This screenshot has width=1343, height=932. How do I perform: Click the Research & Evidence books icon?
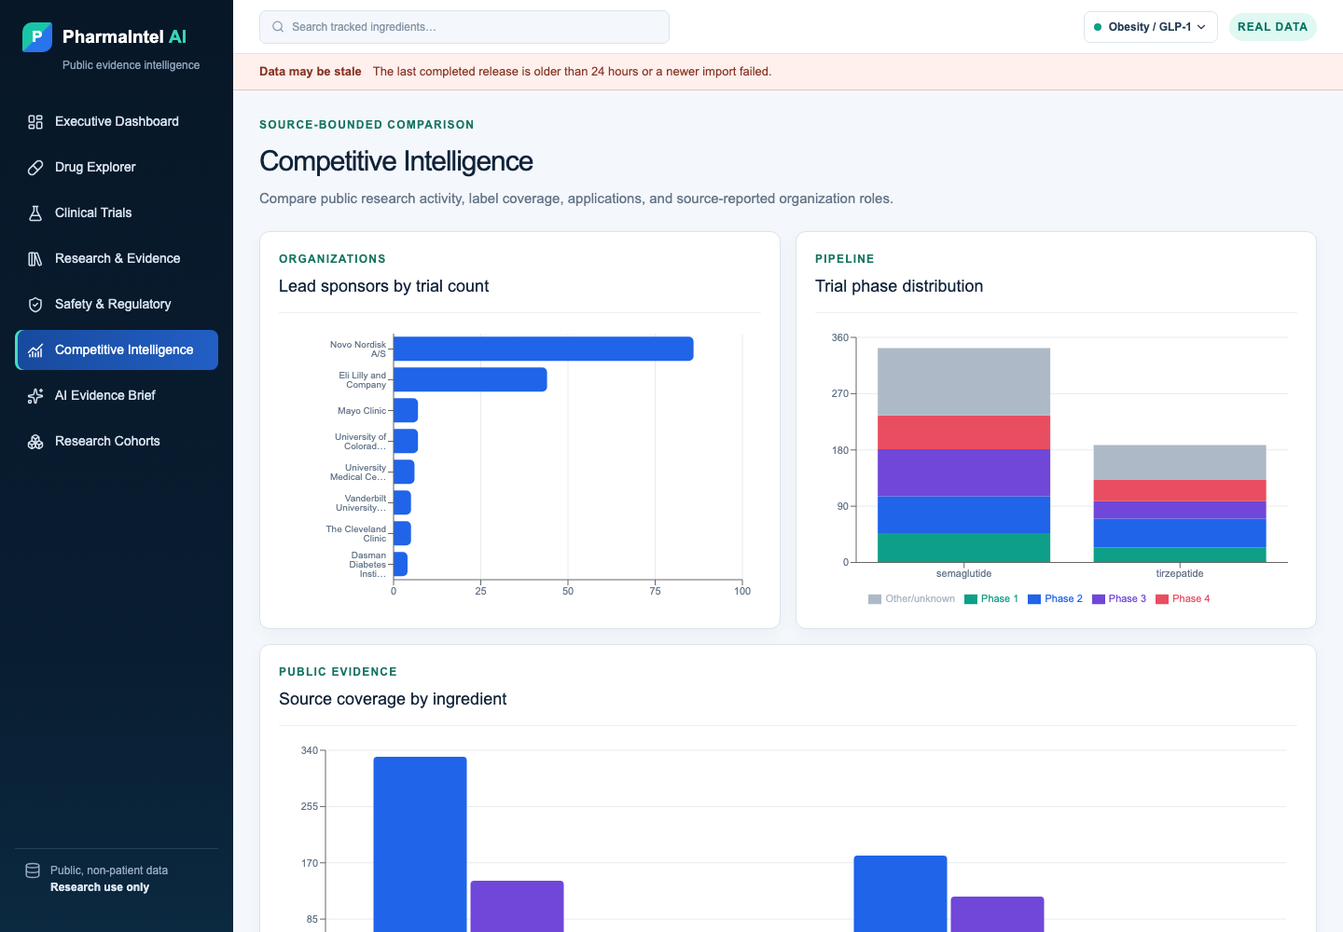(x=35, y=259)
